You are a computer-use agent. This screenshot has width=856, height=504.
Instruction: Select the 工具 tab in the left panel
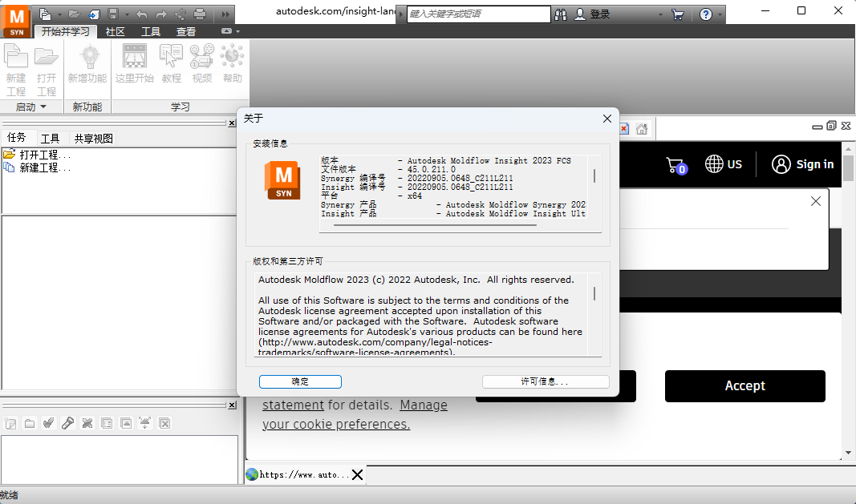click(x=51, y=139)
